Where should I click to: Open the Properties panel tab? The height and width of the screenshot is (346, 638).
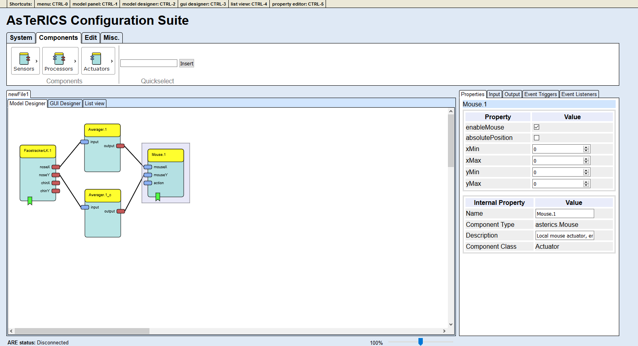point(473,94)
